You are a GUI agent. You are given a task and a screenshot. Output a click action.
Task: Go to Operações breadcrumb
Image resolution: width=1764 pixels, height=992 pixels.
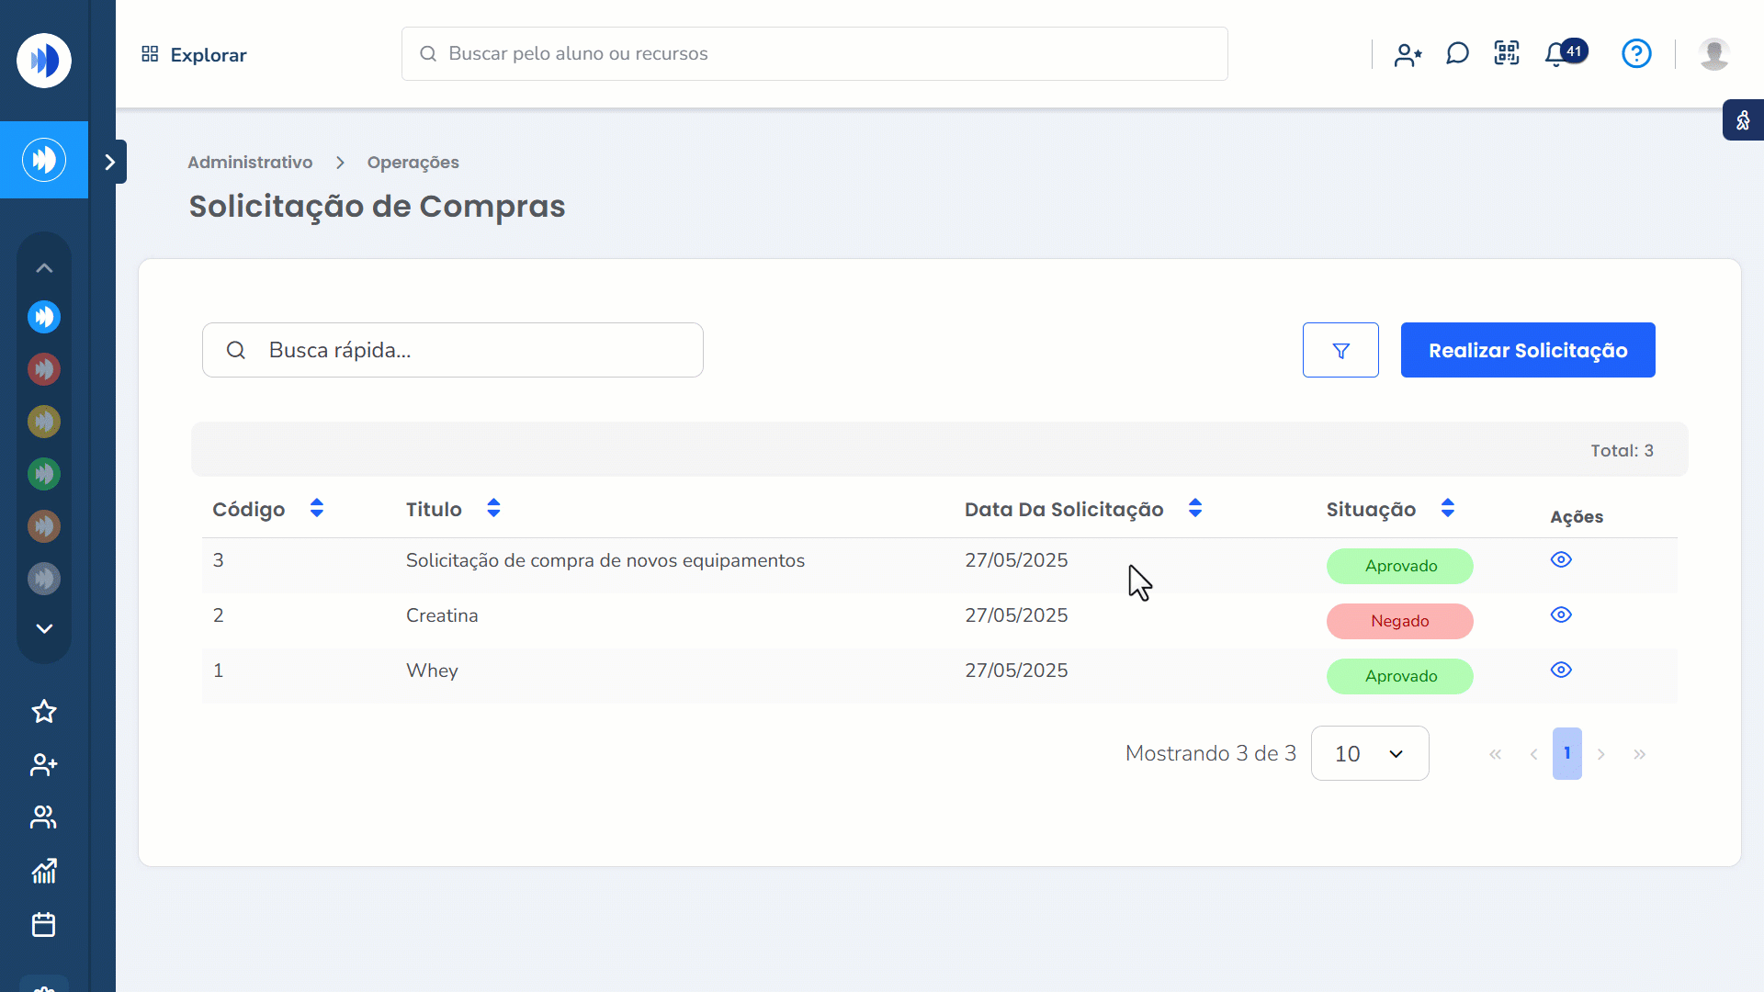coord(413,163)
